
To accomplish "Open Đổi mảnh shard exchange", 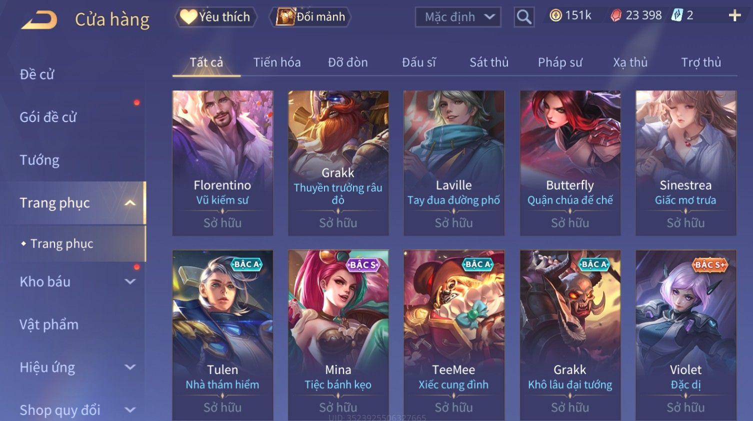I will (x=310, y=17).
